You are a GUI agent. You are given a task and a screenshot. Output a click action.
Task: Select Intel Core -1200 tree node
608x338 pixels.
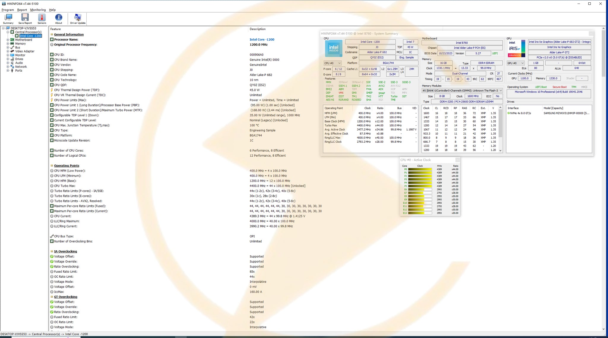(30, 36)
